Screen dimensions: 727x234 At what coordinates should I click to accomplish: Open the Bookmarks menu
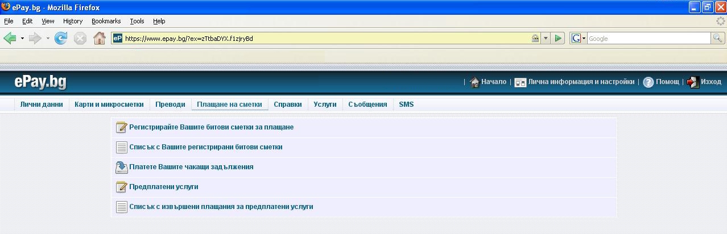coord(106,21)
